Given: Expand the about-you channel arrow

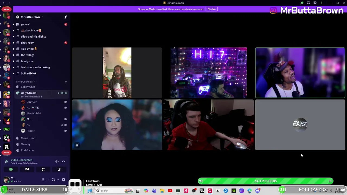Looking at the screenshot, I should coord(13,31).
